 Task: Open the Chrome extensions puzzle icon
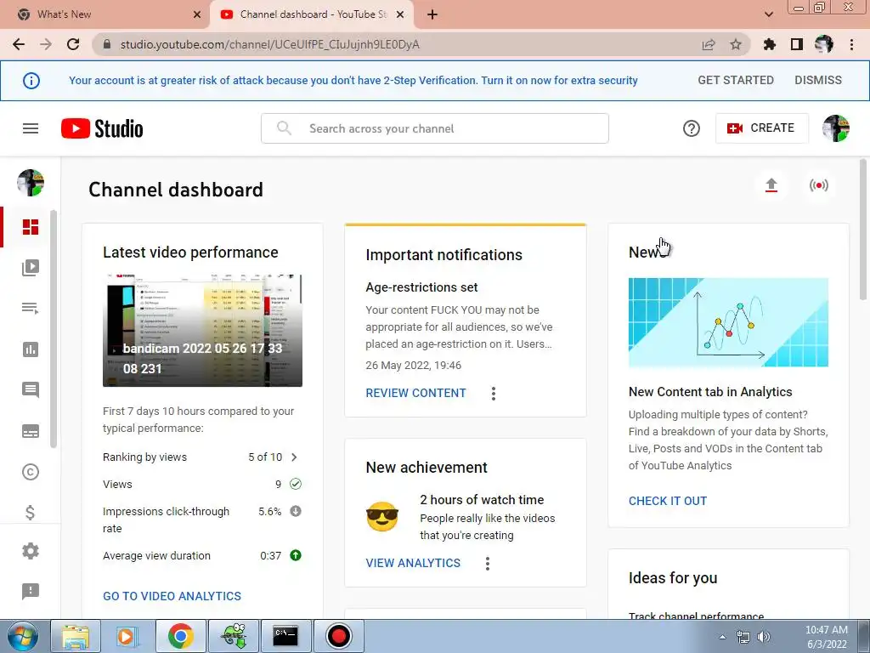pos(770,44)
